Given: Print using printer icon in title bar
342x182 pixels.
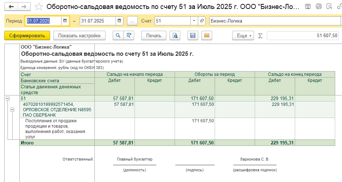Looking at the screenshot, I should click(319, 6).
